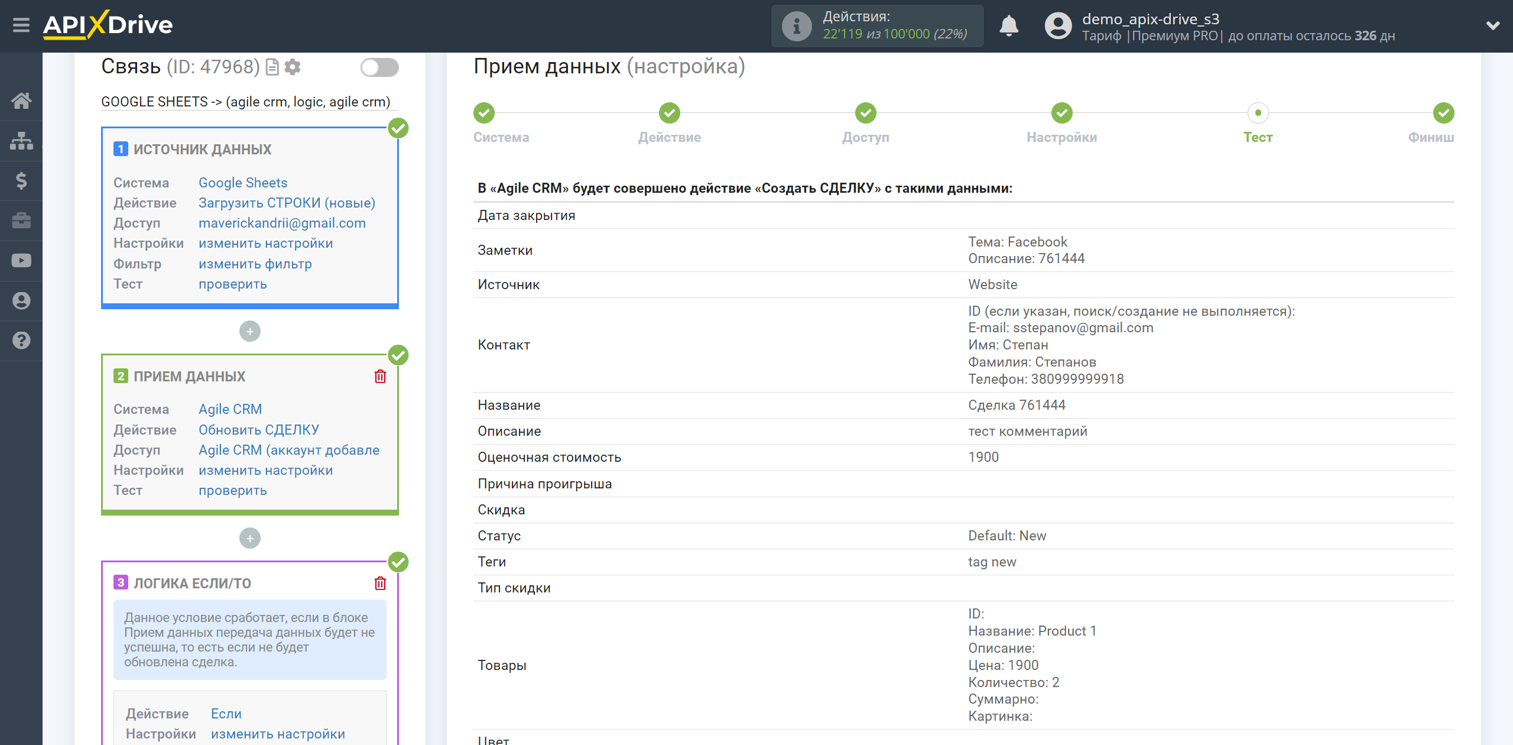Image resolution: width=1513 pixels, height=745 pixels.
Task: Click the Количество: 2 line
Action: pyautogui.click(x=1014, y=682)
